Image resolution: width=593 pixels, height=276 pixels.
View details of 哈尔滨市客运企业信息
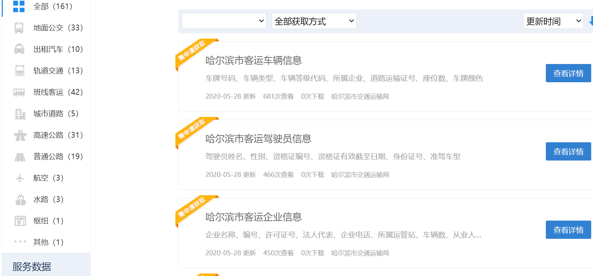[x=568, y=230]
